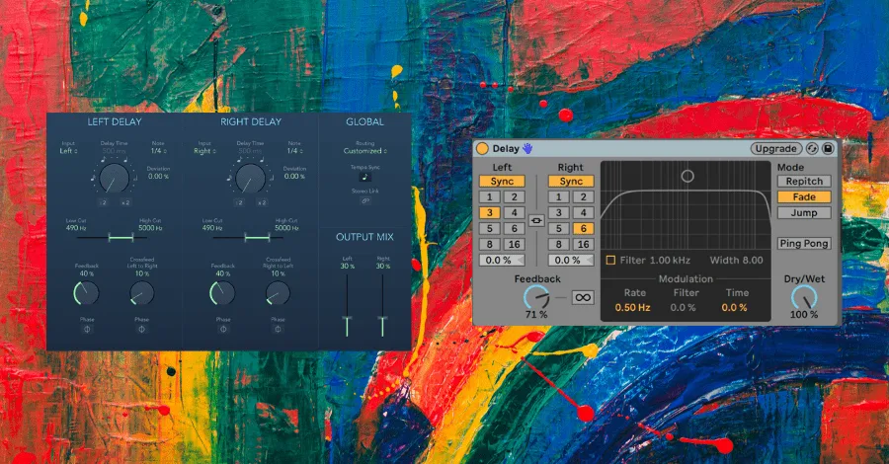Screen dimensions: 889x464
Task: Open the Global Routing Customized dropdown
Action: click(364, 151)
